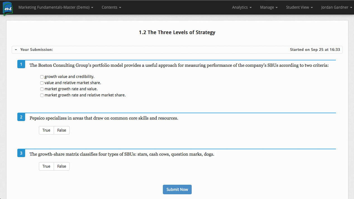Check the "value and relative market share" option
This screenshot has width=354, height=199.
42,83
